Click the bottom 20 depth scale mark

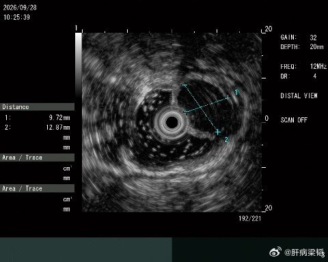pos(269,208)
